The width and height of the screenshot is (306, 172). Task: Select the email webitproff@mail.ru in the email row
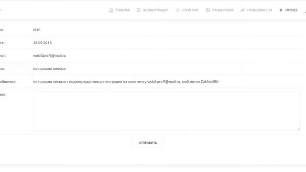click(x=50, y=56)
